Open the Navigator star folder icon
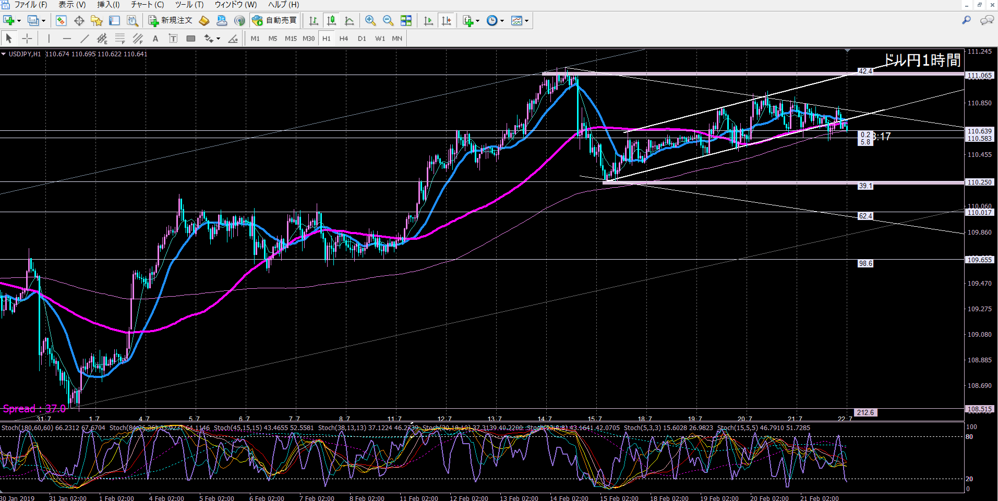Viewport: 998px width, 501px height. pyautogui.click(x=97, y=20)
